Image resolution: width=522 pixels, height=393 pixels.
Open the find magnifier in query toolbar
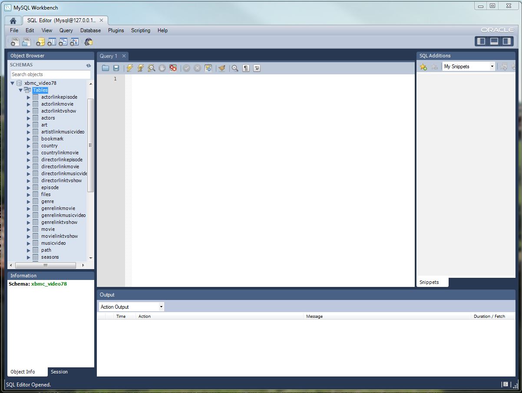click(235, 68)
